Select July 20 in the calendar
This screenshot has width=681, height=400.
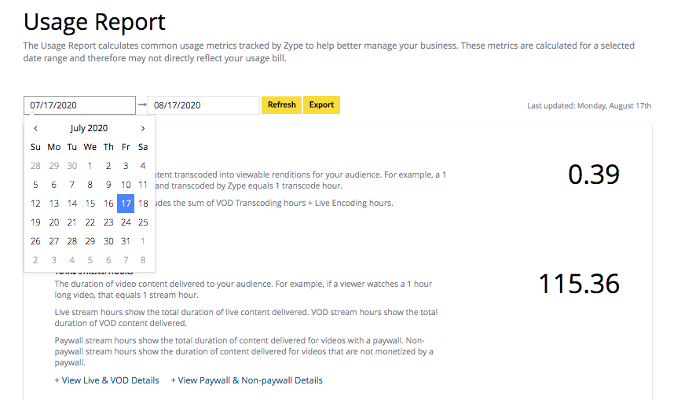tap(54, 222)
